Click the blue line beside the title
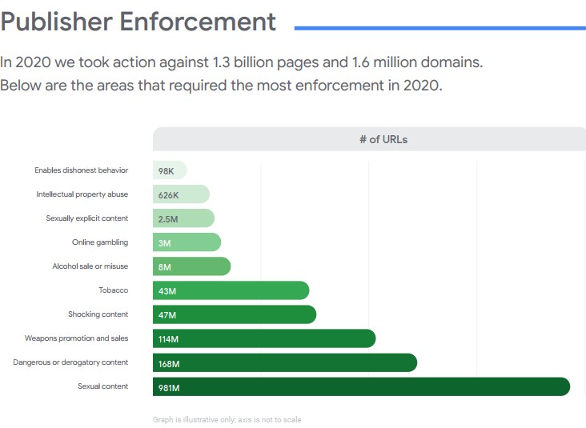 point(439,28)
